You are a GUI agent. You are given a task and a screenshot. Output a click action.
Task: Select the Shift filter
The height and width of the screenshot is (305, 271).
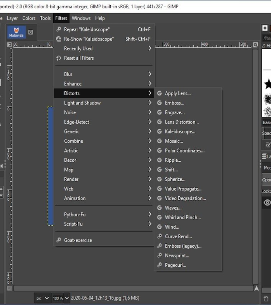(188, 169)
